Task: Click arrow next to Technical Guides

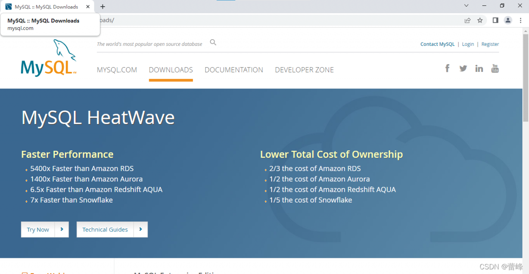Action: (141, 229)
